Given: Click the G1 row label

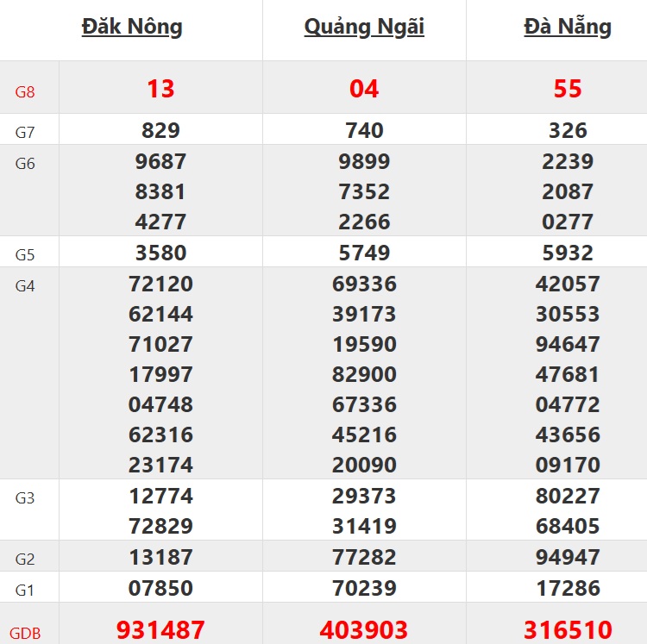Looking at the screenshot, I should pos(25,590).
